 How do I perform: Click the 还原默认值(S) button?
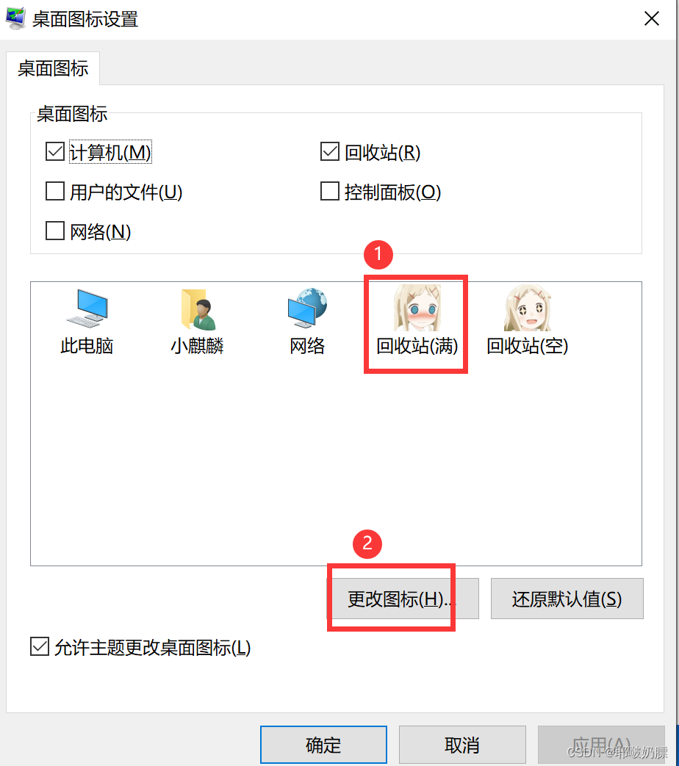567,599
